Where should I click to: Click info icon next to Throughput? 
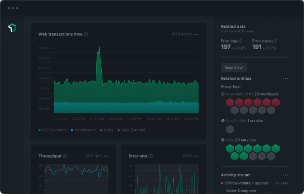[65, 156]
